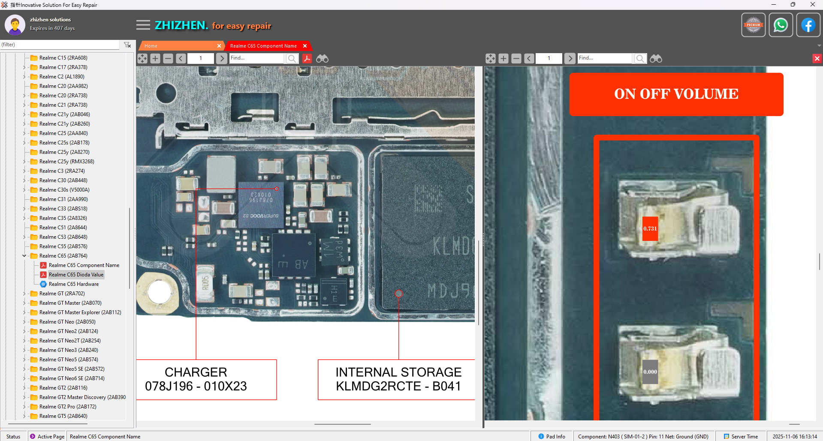Click the right viewer vertical scrollbar
The height and width of the screenshot is (441, 823).
click(x=820, y=261)
